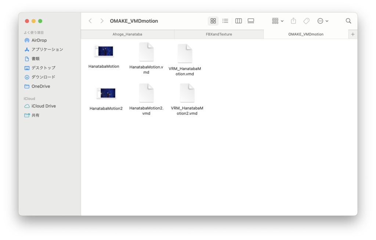Go back with the left chevron

90,21
